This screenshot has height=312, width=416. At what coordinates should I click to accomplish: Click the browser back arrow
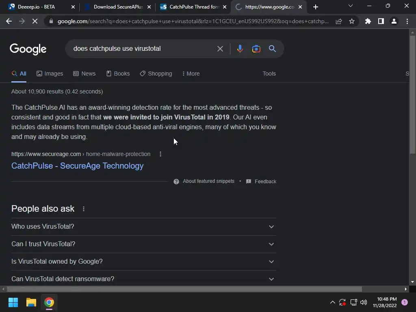click(9, 21)
